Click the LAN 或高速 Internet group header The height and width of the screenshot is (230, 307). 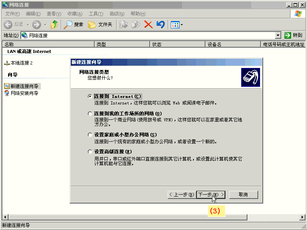(x=29, y=51)
